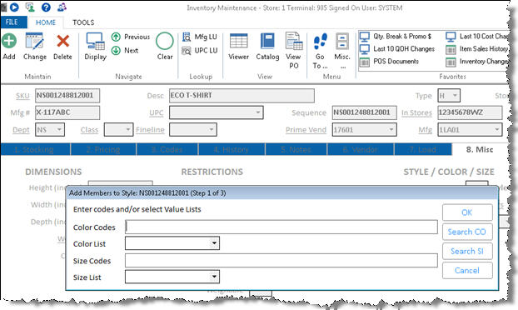Expand the Size List dropdown
Screen dimensions: 518x310
point(214,277)
